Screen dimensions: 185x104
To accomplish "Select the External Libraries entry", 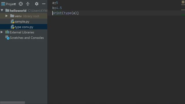I will tap(22, 32).
